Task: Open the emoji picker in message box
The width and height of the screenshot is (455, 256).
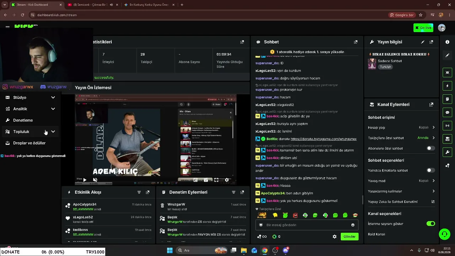Action: tap(353, 225)
